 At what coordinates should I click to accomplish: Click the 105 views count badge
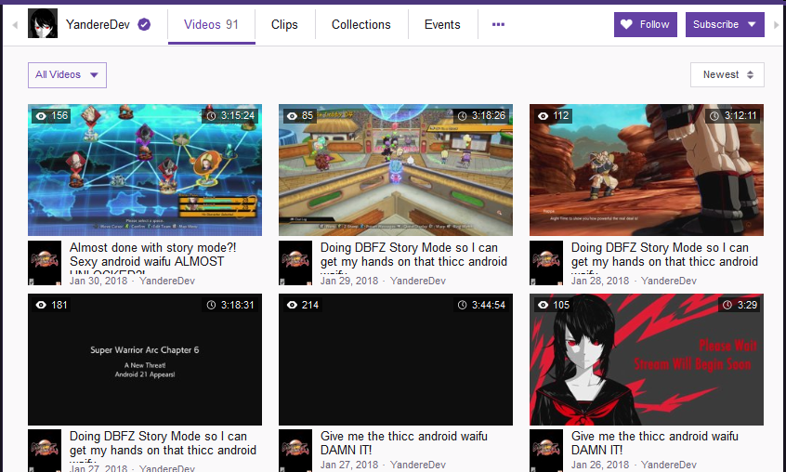tap(554, 305)
